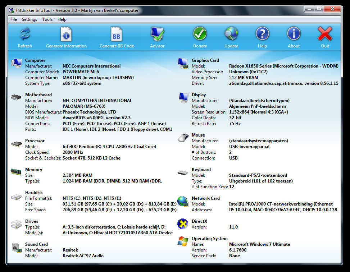The image size is (350, 272).
Task: Click 'NTFS (C:), NTFS (D:), NTFS (E:)' value
Action: point(92,198)
